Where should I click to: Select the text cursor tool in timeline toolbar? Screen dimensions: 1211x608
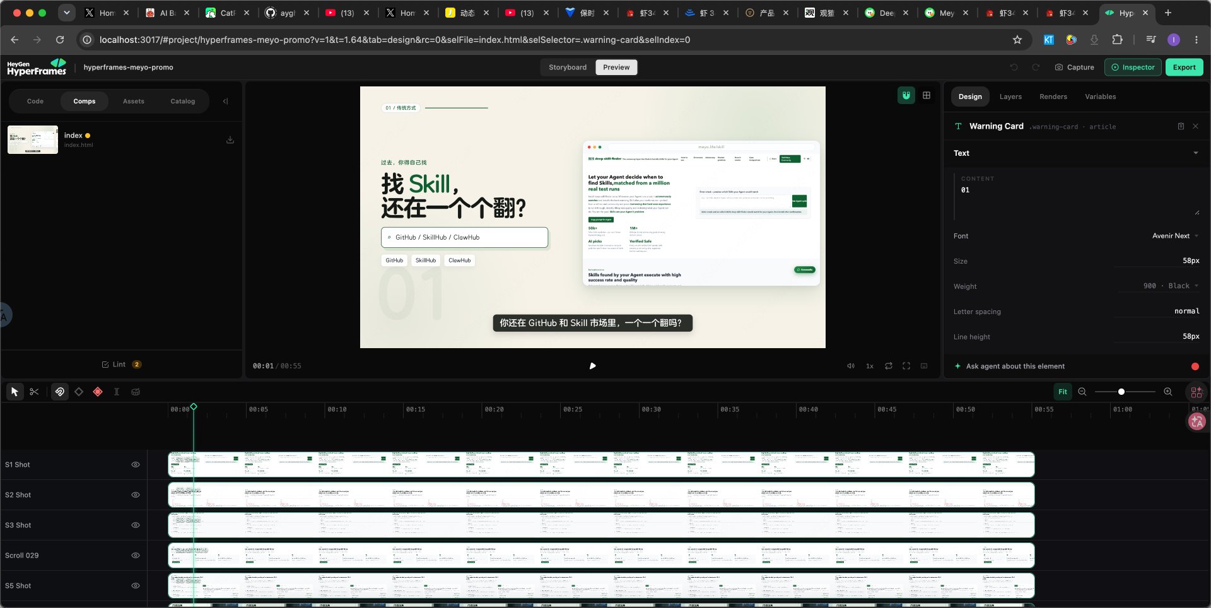click(x=116, y=392)
